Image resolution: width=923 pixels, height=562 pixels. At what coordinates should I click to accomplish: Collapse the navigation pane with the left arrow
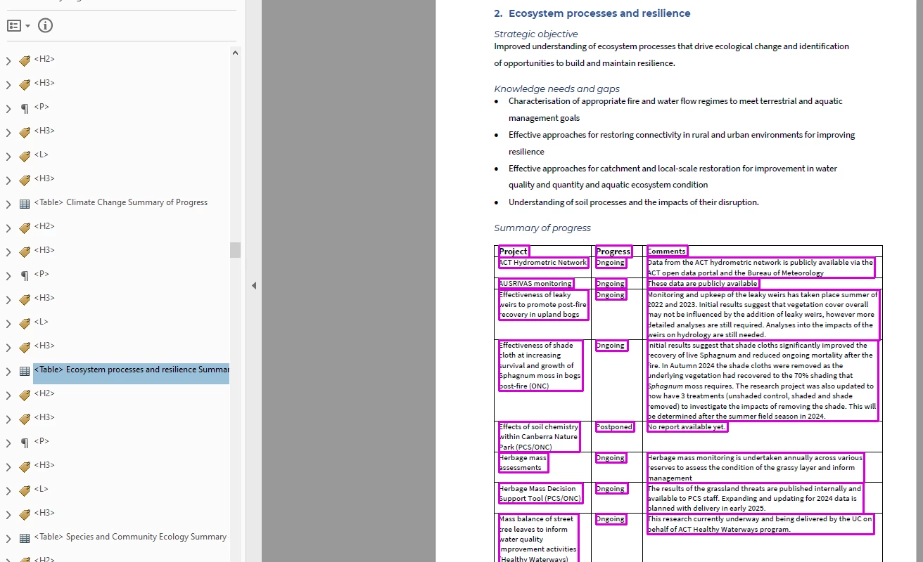[254, 285]
